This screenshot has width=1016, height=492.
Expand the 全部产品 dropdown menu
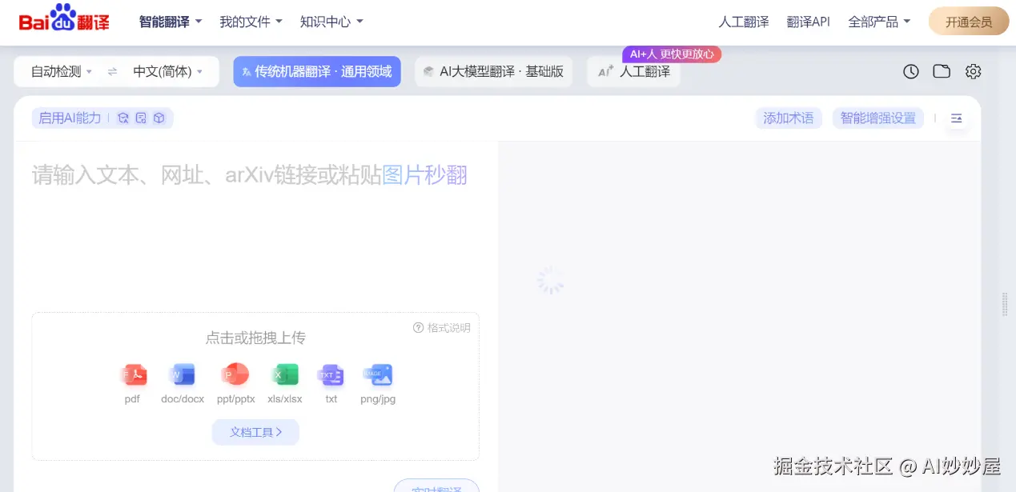tap(878, 22)
